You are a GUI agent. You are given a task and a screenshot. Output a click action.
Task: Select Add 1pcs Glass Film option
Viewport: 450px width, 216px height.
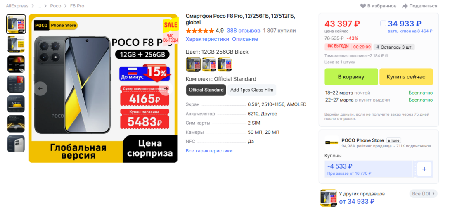click(252, 90)
